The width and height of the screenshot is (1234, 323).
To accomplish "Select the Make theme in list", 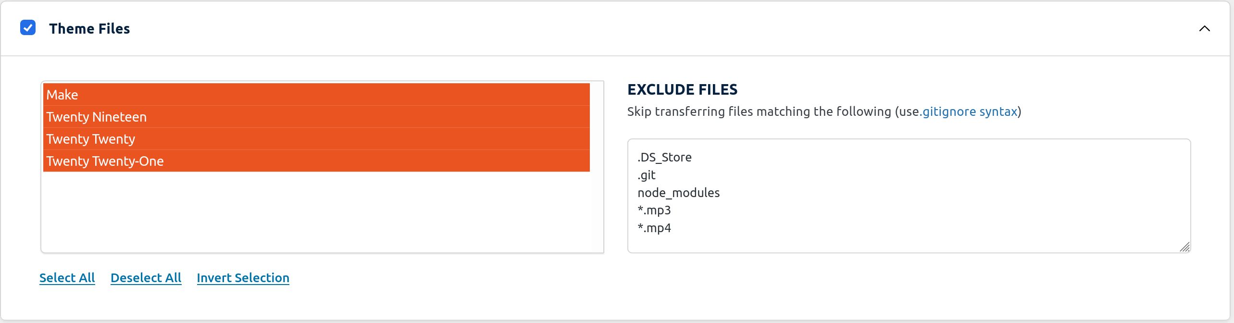I will click(x=316, y=95).
